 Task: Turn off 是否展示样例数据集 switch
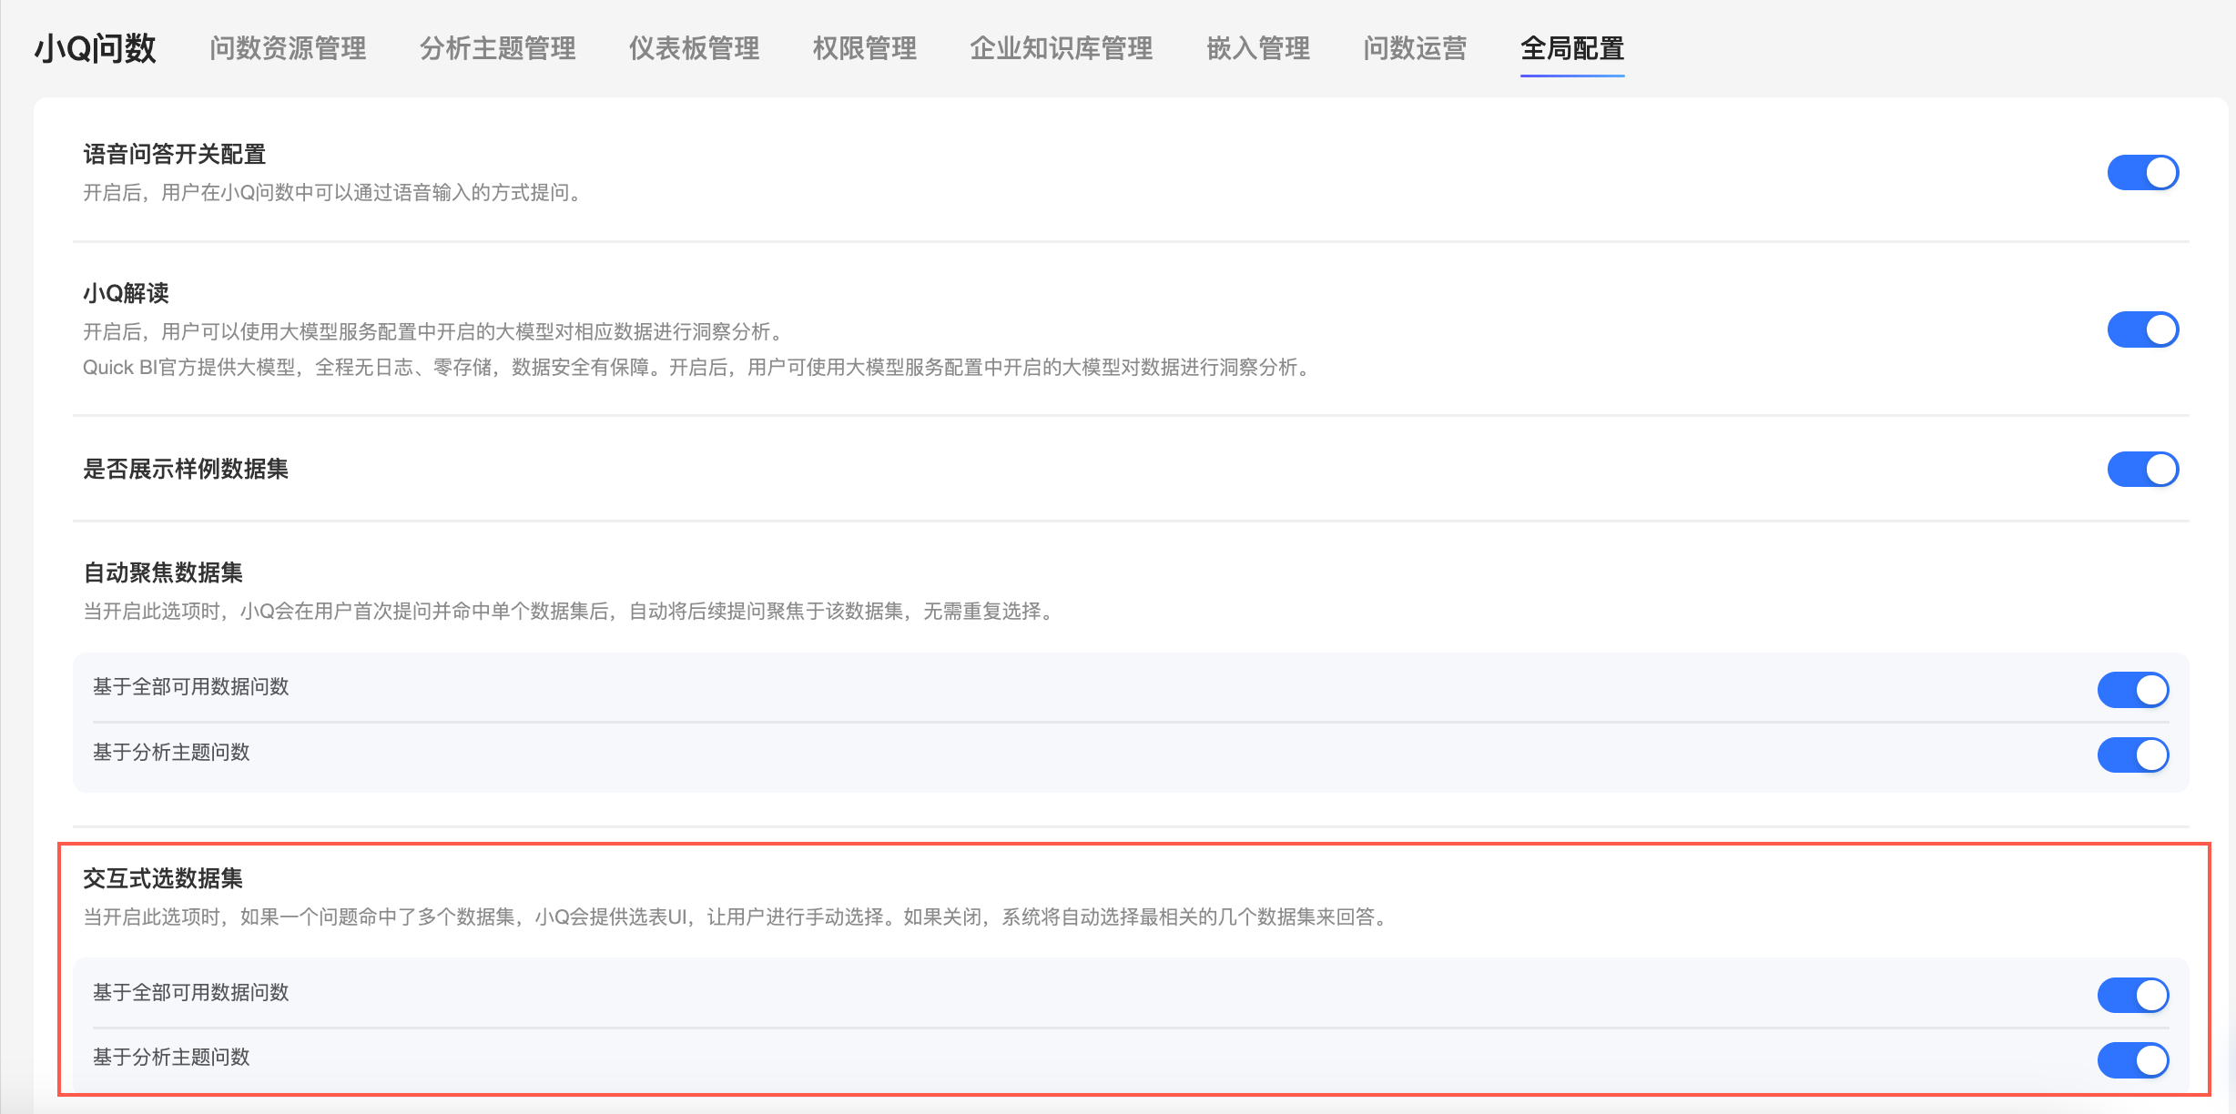2142,469
